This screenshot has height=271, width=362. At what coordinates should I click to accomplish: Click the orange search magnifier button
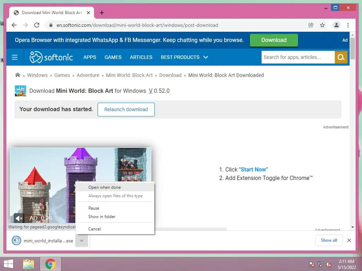tap(341, 57)
